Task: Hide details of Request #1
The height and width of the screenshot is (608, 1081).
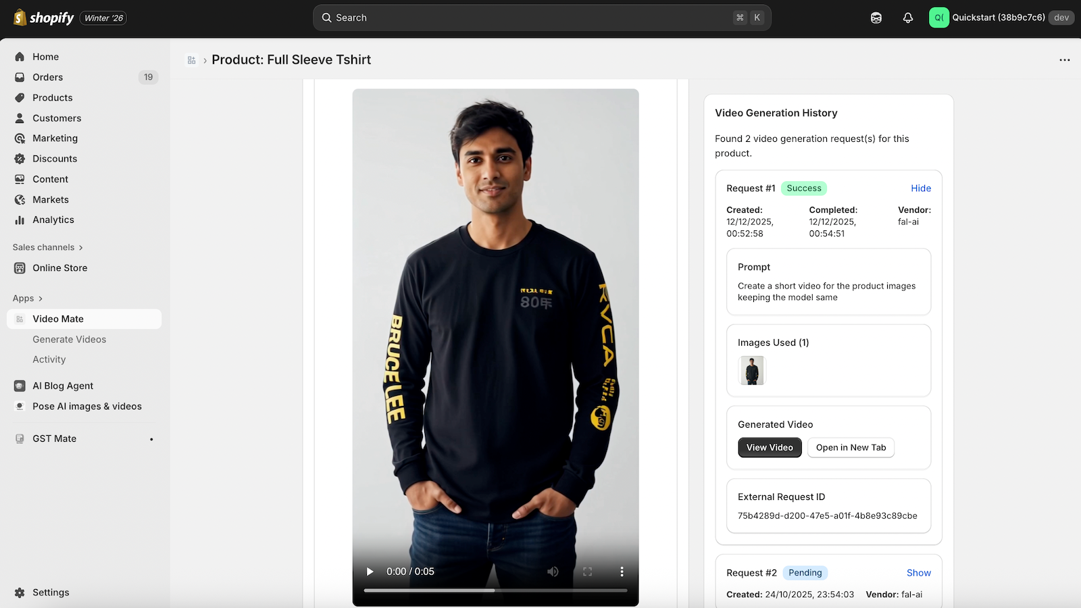Action: [920, 188]
